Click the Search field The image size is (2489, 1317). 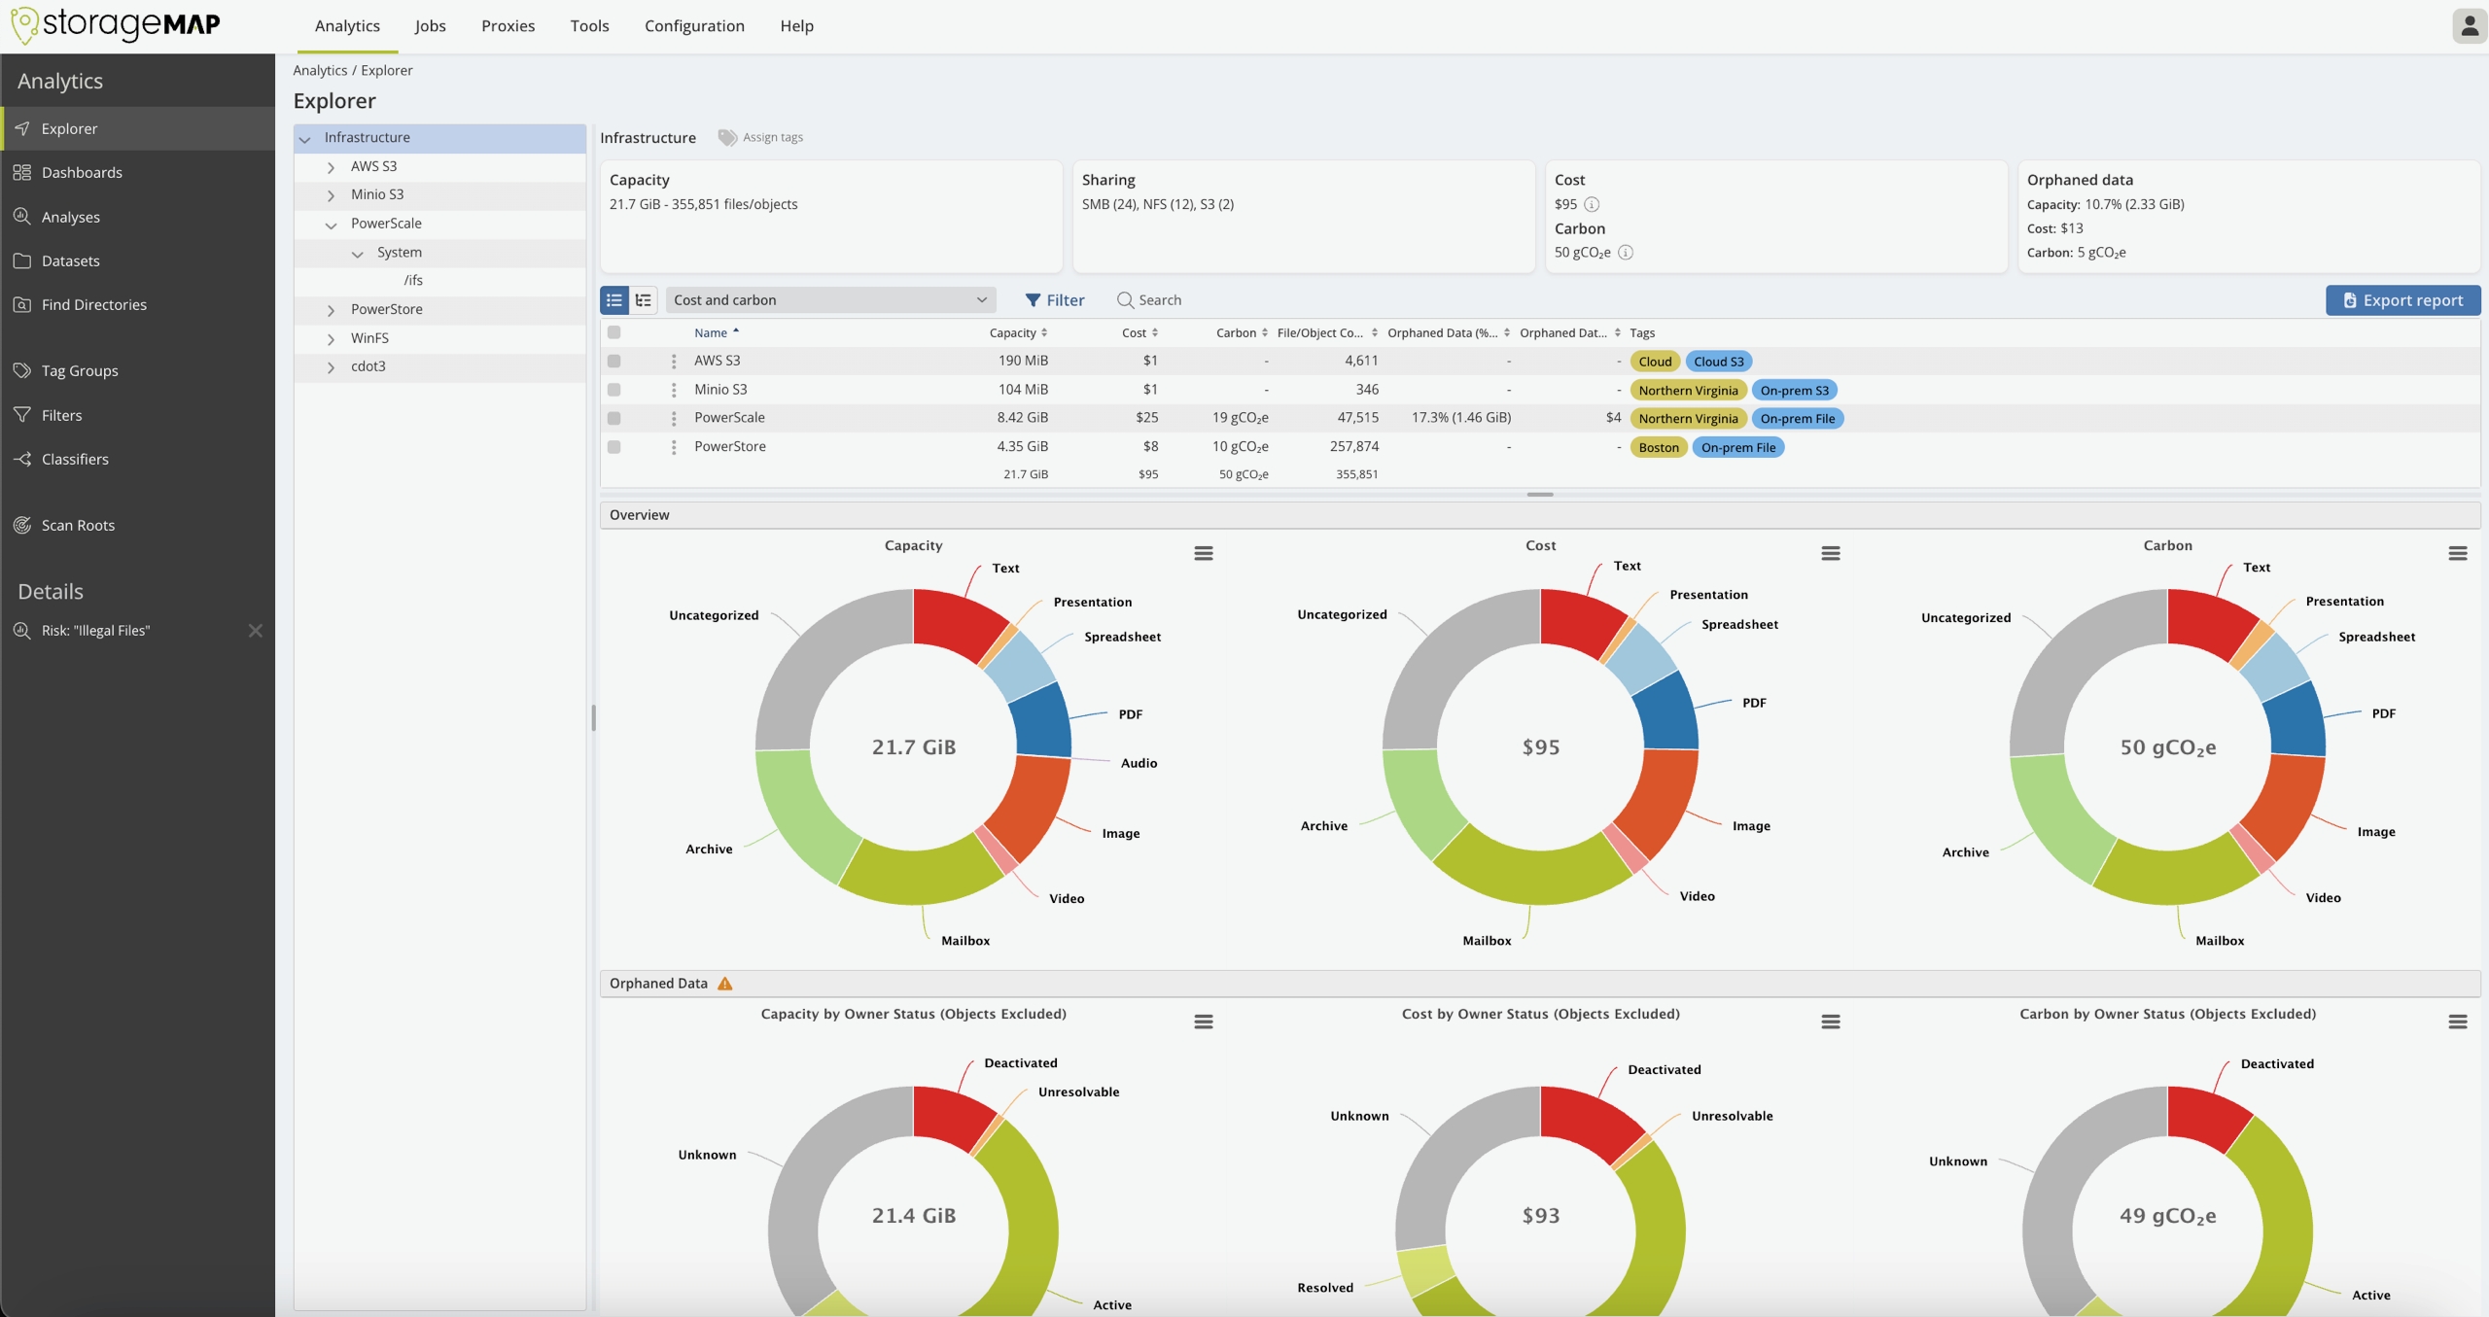(x=1159, y=300)
